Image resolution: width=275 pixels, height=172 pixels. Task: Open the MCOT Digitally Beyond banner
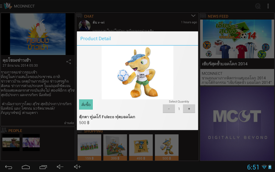coord(237,123)
